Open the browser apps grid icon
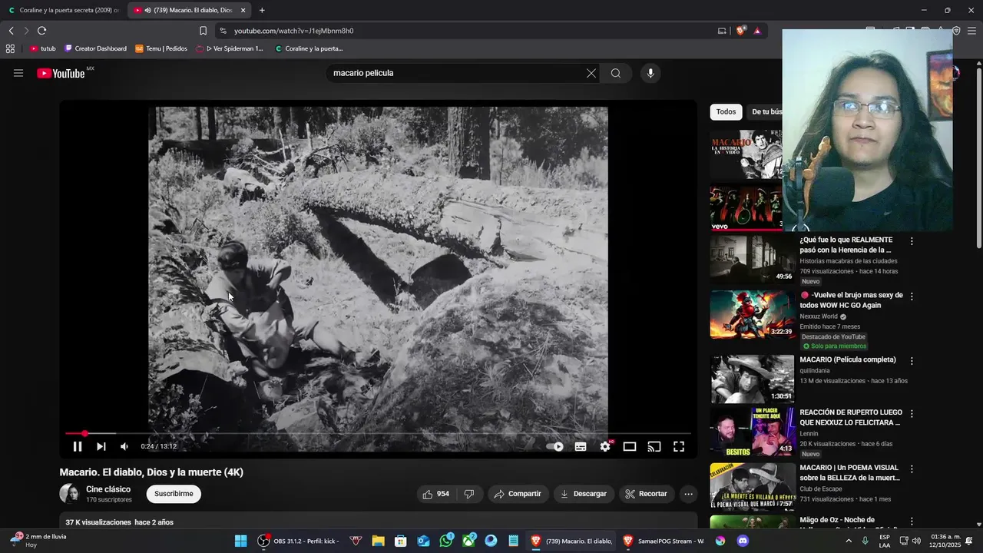The image size is (983, 553). tap(10, 48)
